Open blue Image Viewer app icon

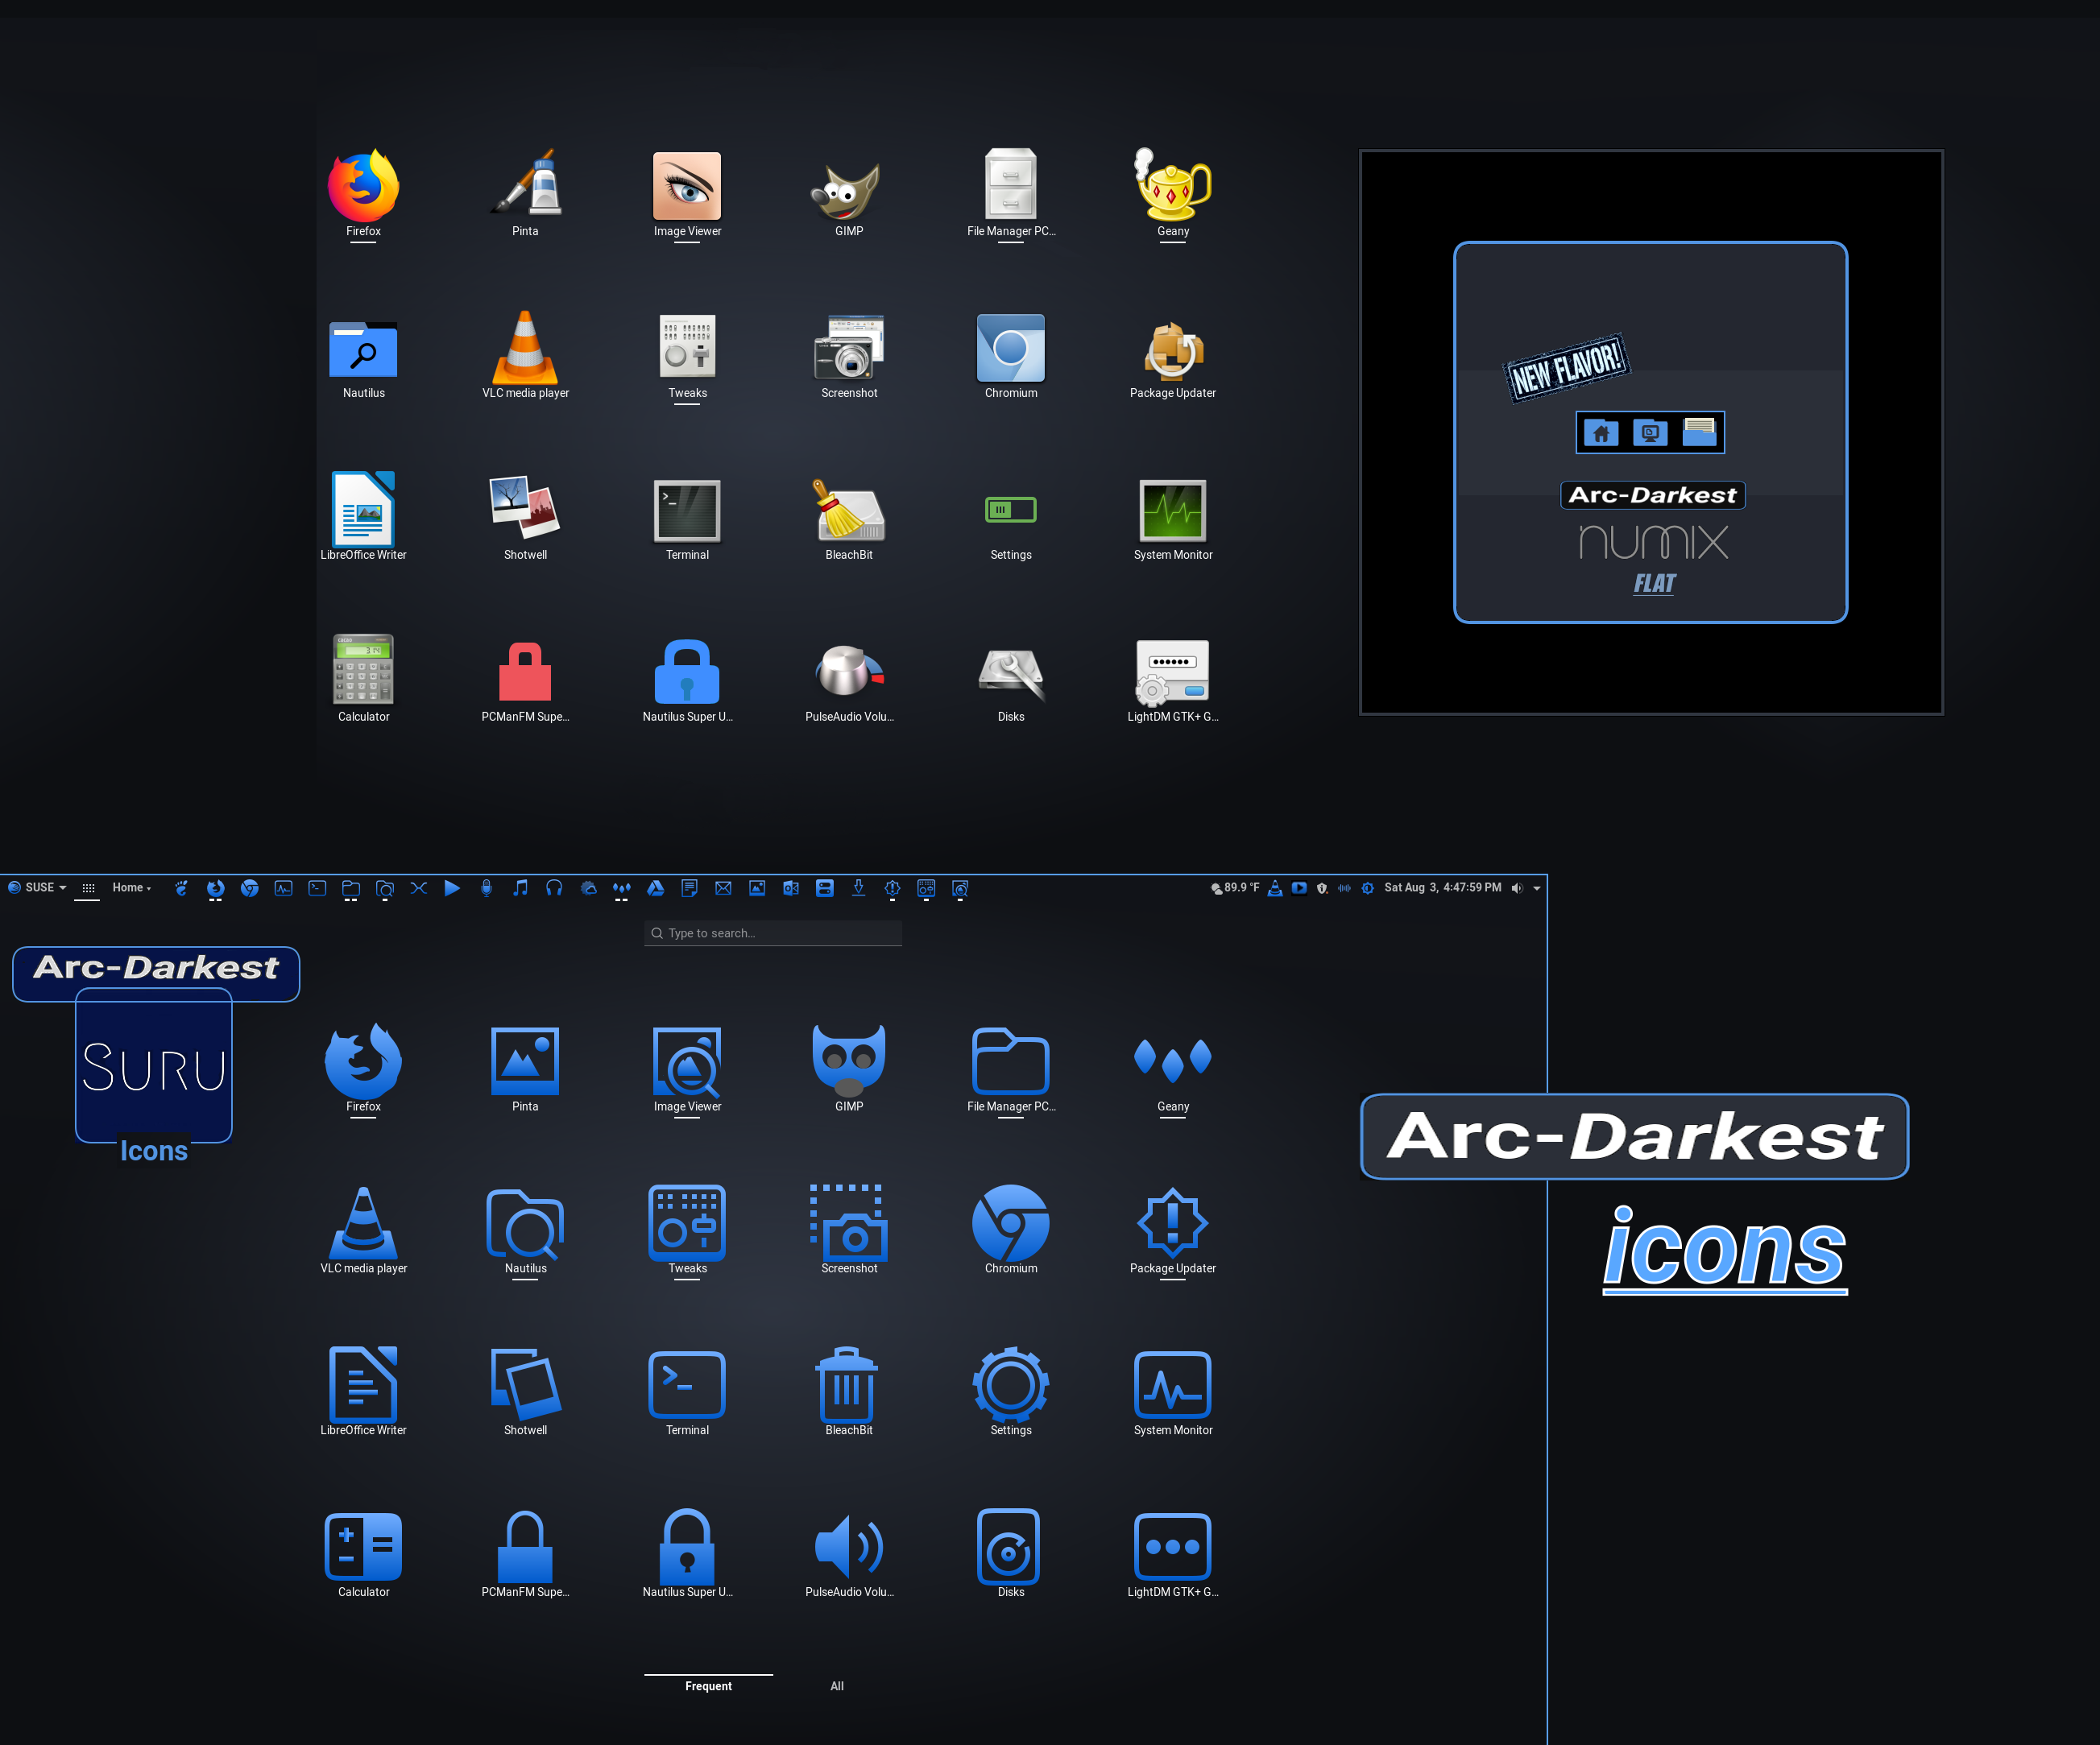[687, 1061]
